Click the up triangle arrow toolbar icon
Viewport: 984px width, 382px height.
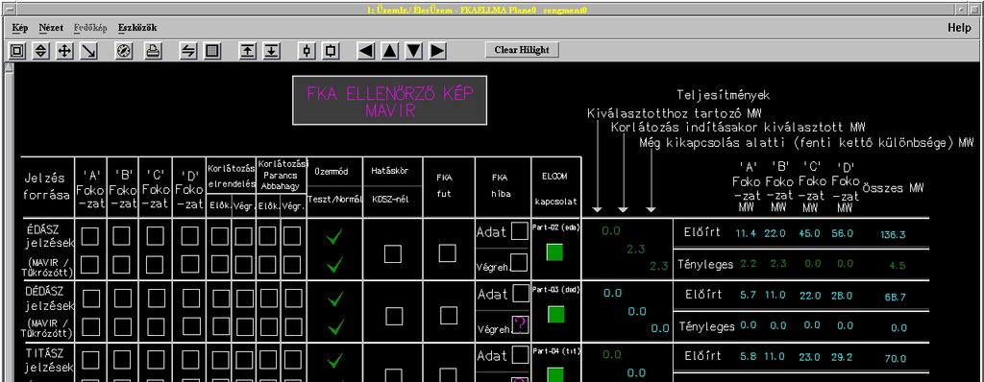390,51
